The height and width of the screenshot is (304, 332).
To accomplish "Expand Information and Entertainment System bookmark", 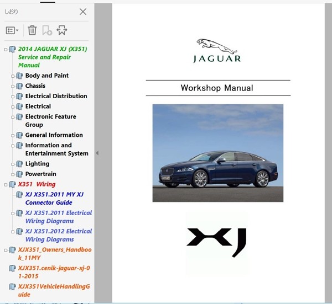I will [x=13, y=146].
